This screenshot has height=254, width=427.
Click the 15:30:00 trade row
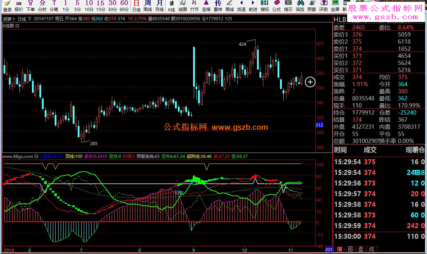tap(380, 236)
